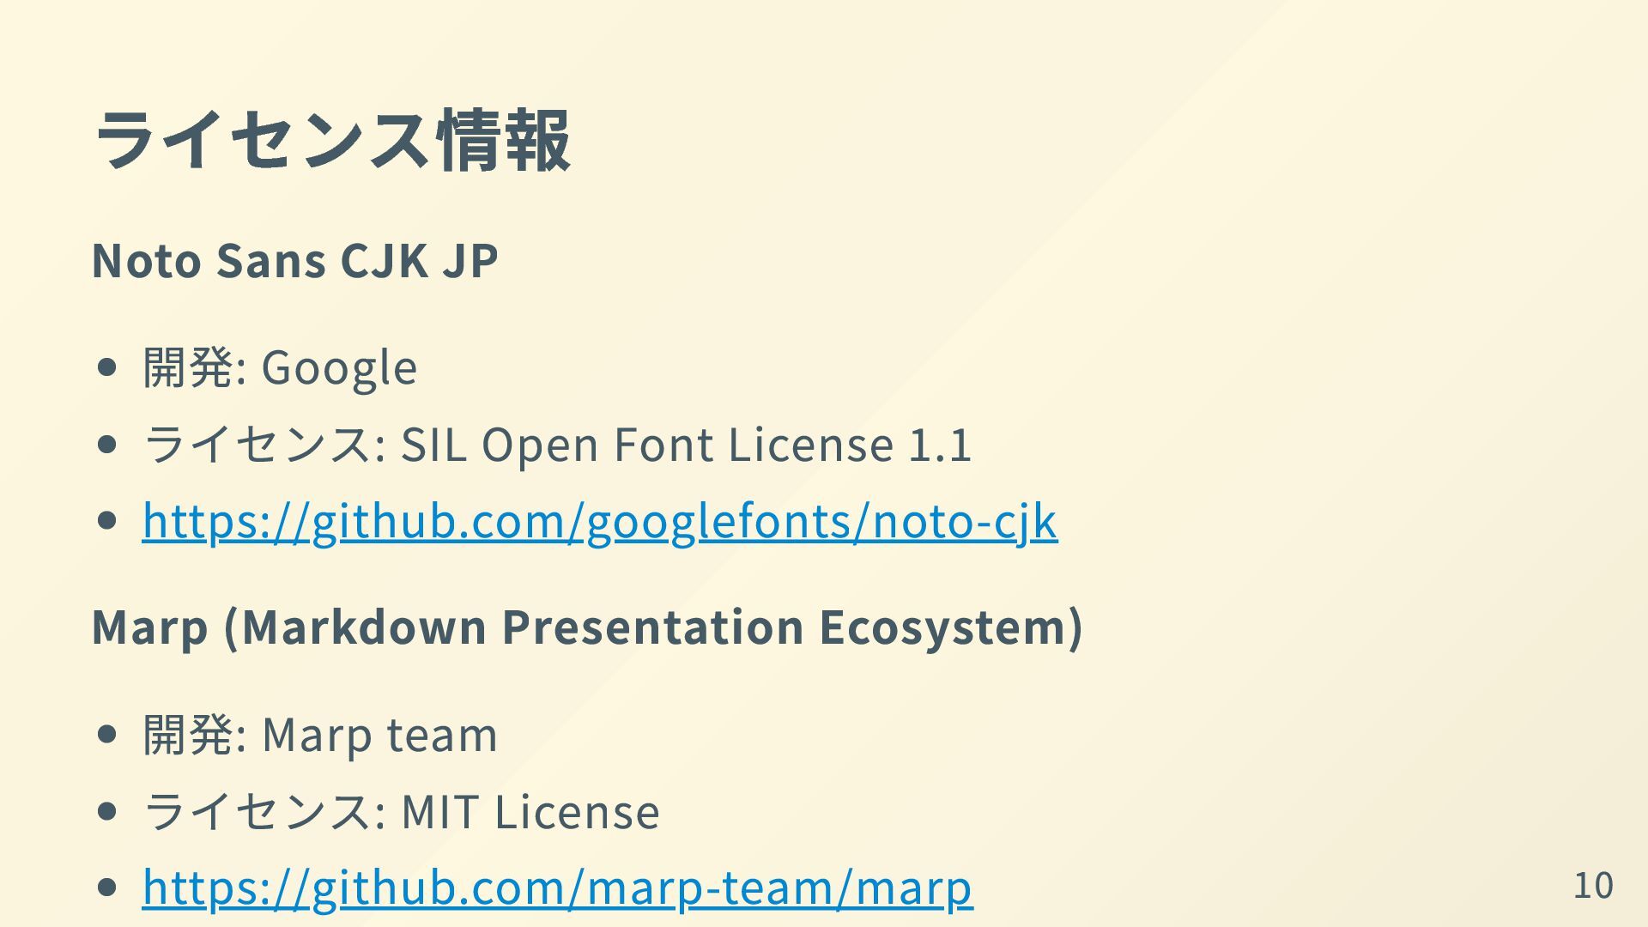This screenshot has width=1648, height=927.
Task: Click the SIL Open Font License 1.1 text
Action: click(686, 445)
